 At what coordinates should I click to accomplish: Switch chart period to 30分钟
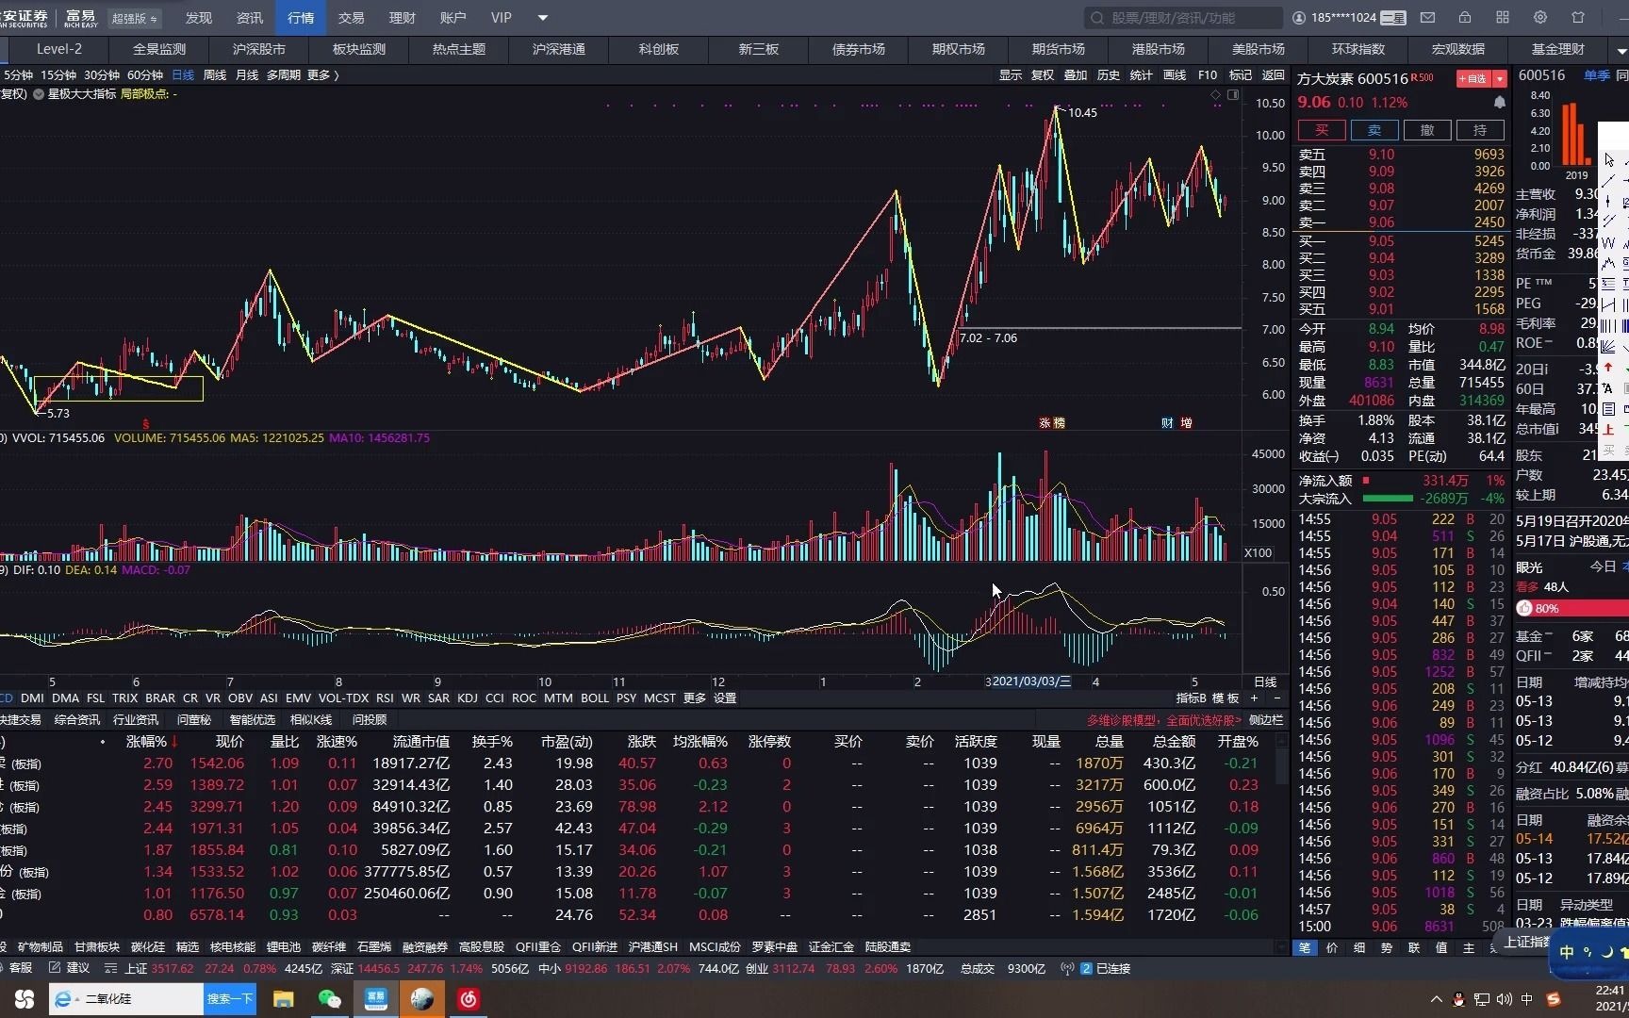[x=102, y=75]
